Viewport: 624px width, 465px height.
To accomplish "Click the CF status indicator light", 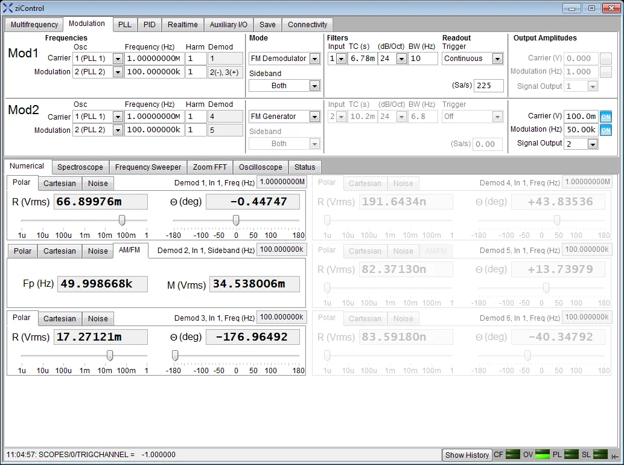I will (512, 454).
